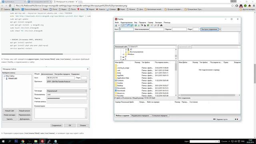256x144 pixels.
Task: Select Windows folder in local tree
Action: pos(131,54)
